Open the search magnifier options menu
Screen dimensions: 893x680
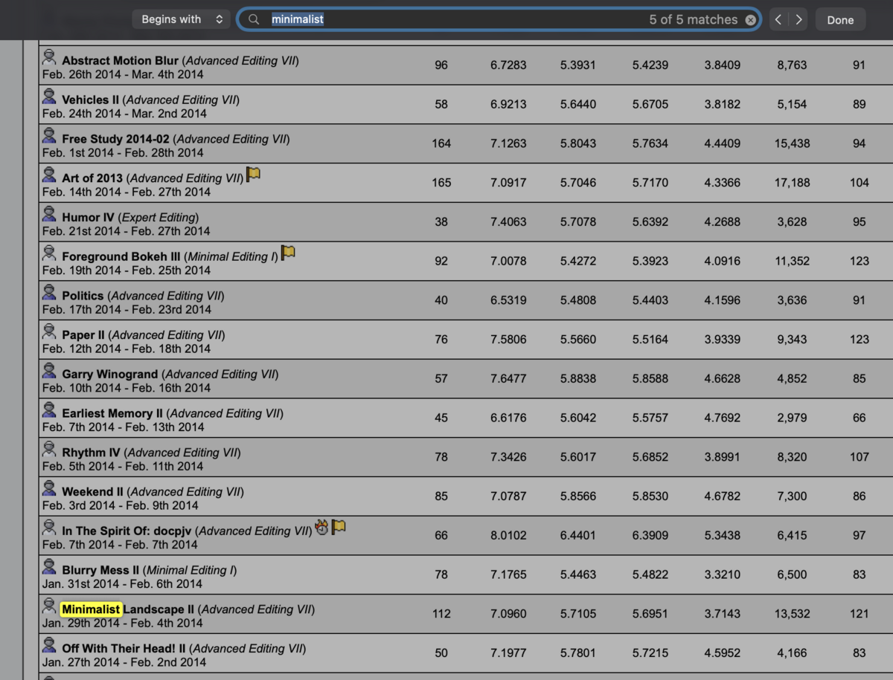pyautogui.click(x=254, y=19)
